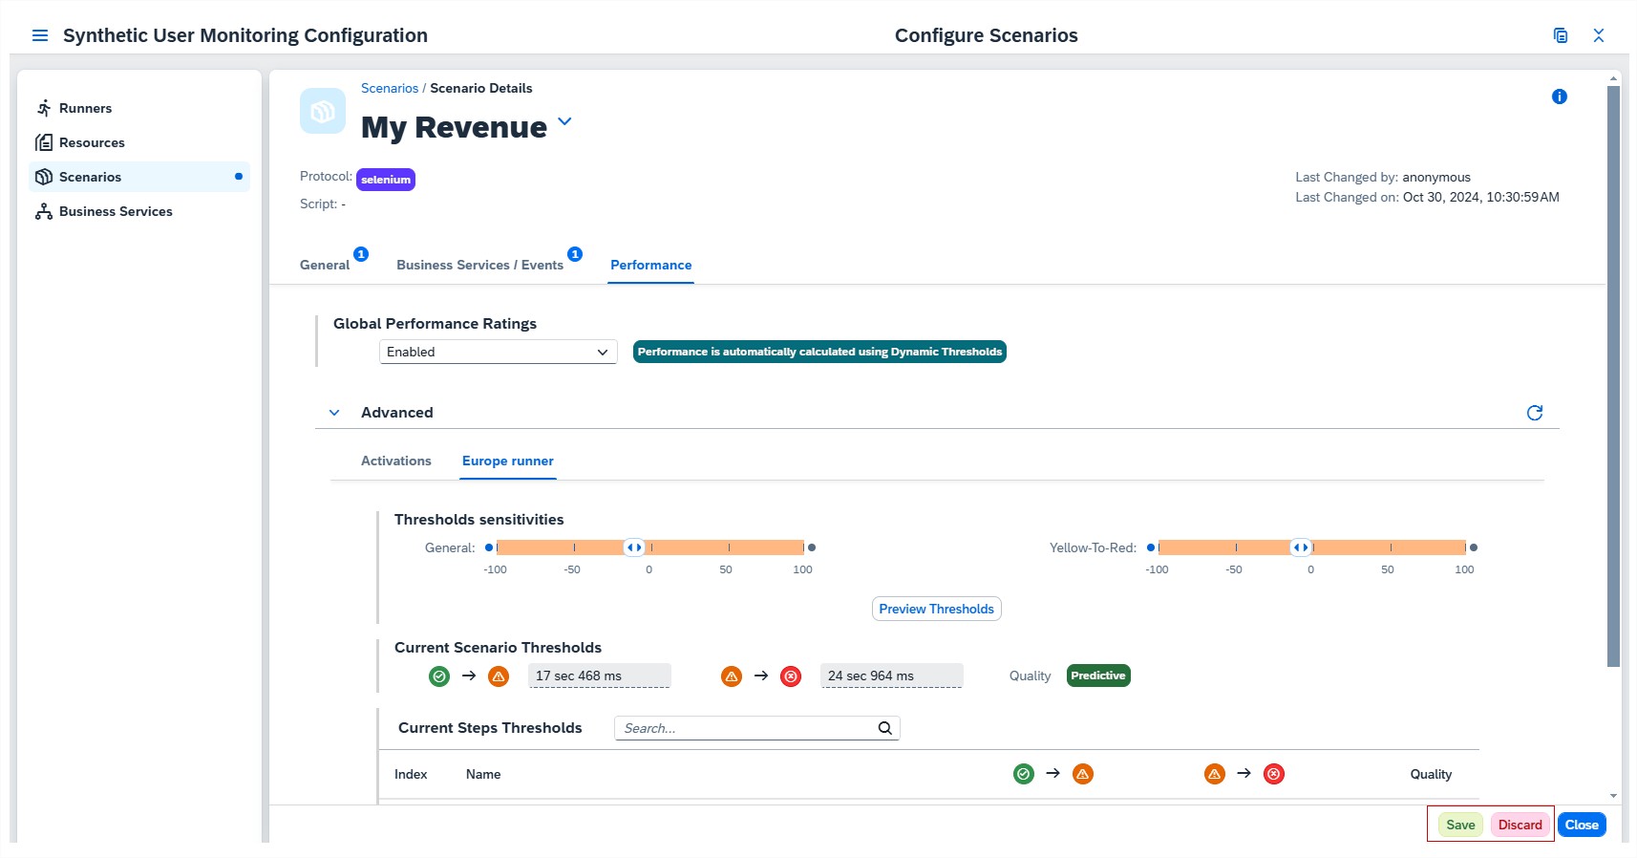Click the General sensitivity slider handle
Viewport: 1637px width, 858px height.
click(x=633, y=547)
